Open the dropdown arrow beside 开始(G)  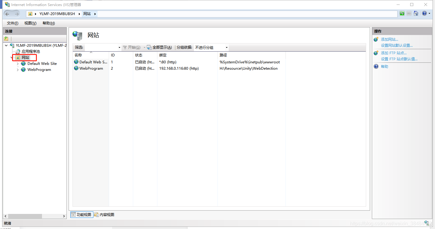pos(144,47)
